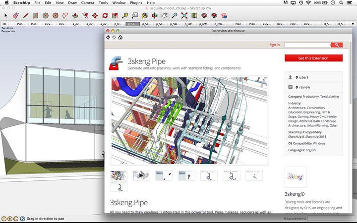The width and height of the screenshot is (357, 223).
Task: Show more scene tabs with arrow
Action: [353, 24]
